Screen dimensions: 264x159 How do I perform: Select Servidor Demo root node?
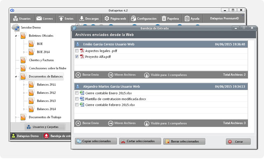(31, 27)
